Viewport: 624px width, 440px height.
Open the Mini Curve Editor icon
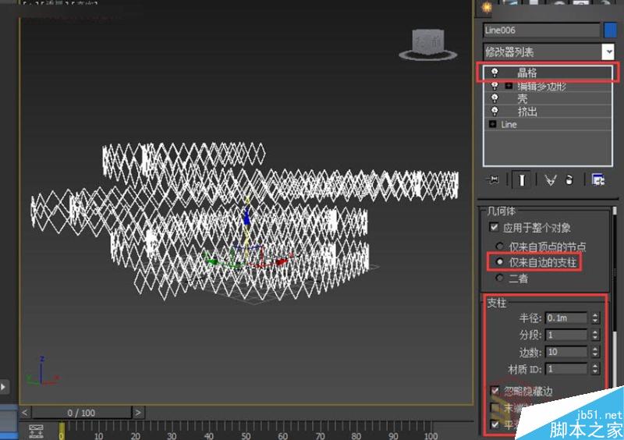[x=36, y=431]
